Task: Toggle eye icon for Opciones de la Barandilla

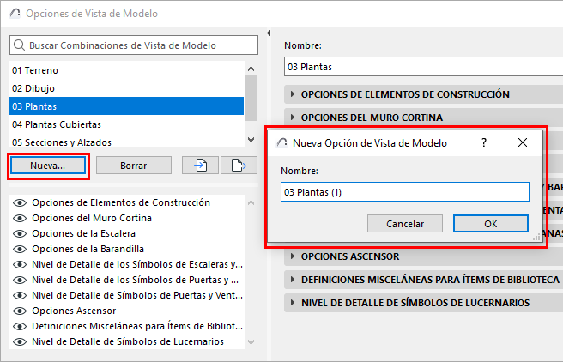Action: tap(19, 249)
